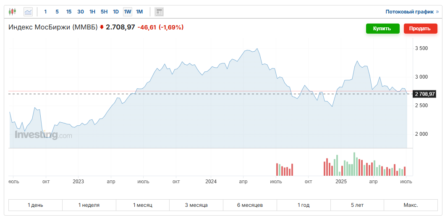Click the tallest green volume bar
The image size is (445, 219).
pos(354,164)
